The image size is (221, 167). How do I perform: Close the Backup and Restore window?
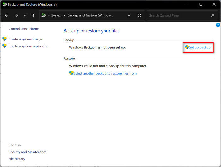[x=214, y=4]
